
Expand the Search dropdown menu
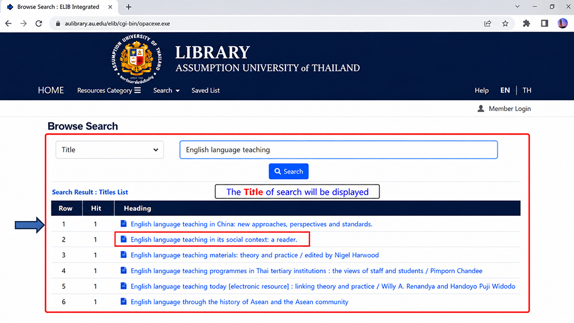click(166, 90)
